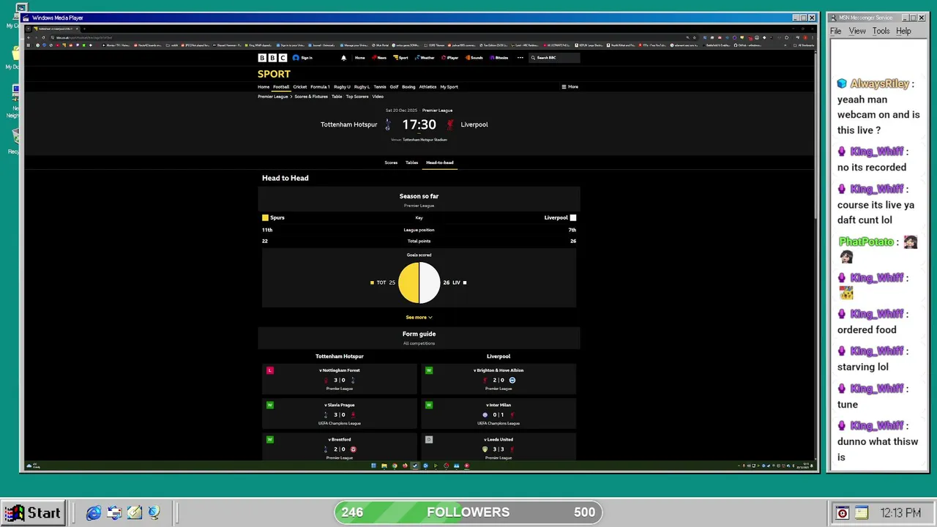Select Rugby L in the sport navigation

pos(362,87)
